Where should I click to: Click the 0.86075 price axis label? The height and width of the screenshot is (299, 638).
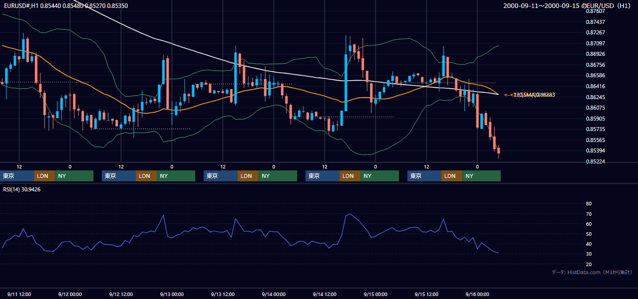[x=595, y=108]
